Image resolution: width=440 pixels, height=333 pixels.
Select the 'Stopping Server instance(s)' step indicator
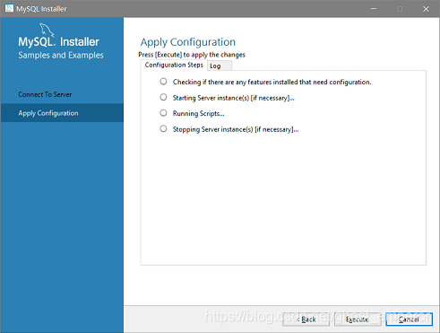coord(163,128)
